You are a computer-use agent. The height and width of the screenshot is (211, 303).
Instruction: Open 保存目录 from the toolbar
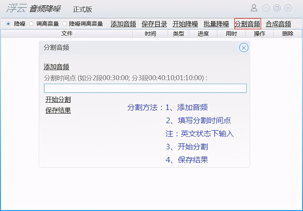pyautogui.click(x=154, y=24)
